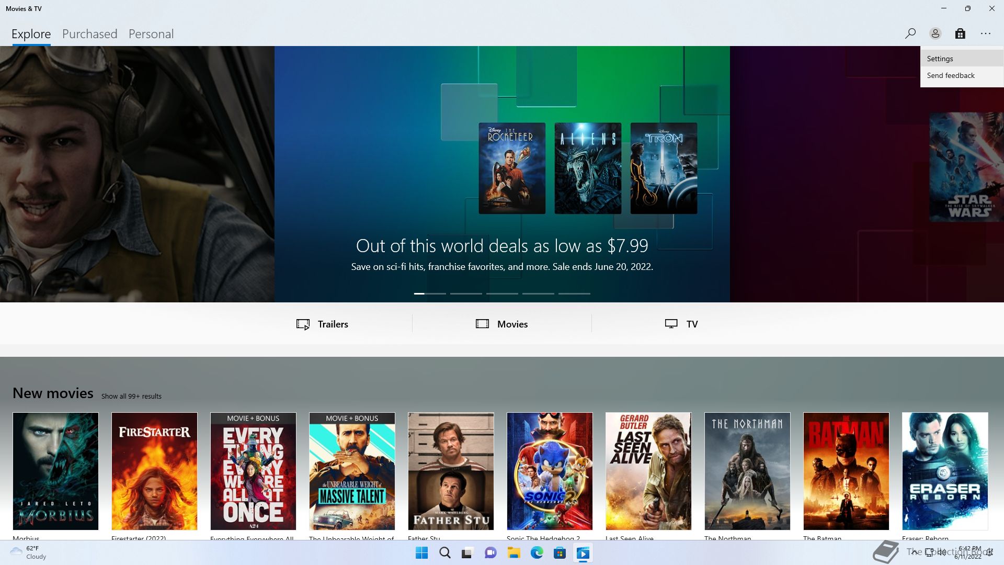The height and width of the screenshot is (565, 1004).
Task: Select Send feedback menu entry
Action: pos(962,75)
